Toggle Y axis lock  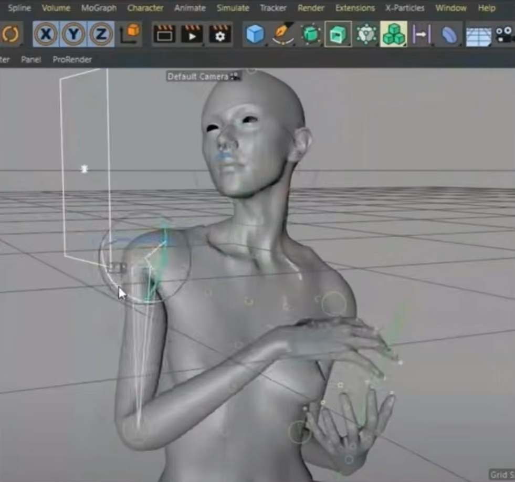coord(73,34)
